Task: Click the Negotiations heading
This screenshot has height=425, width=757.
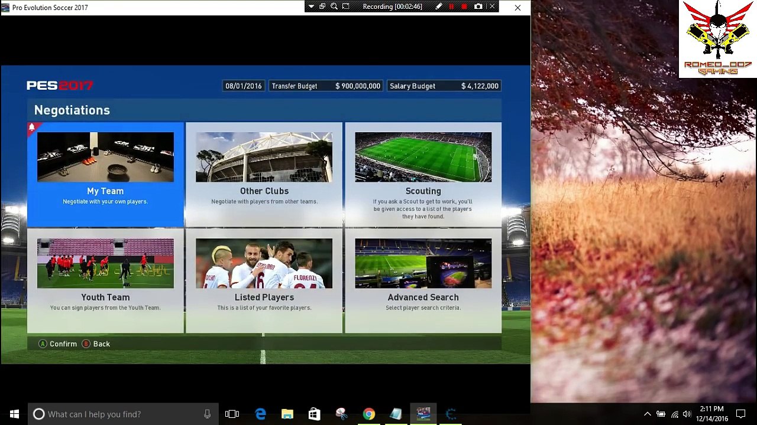Action: pos(72,110)
